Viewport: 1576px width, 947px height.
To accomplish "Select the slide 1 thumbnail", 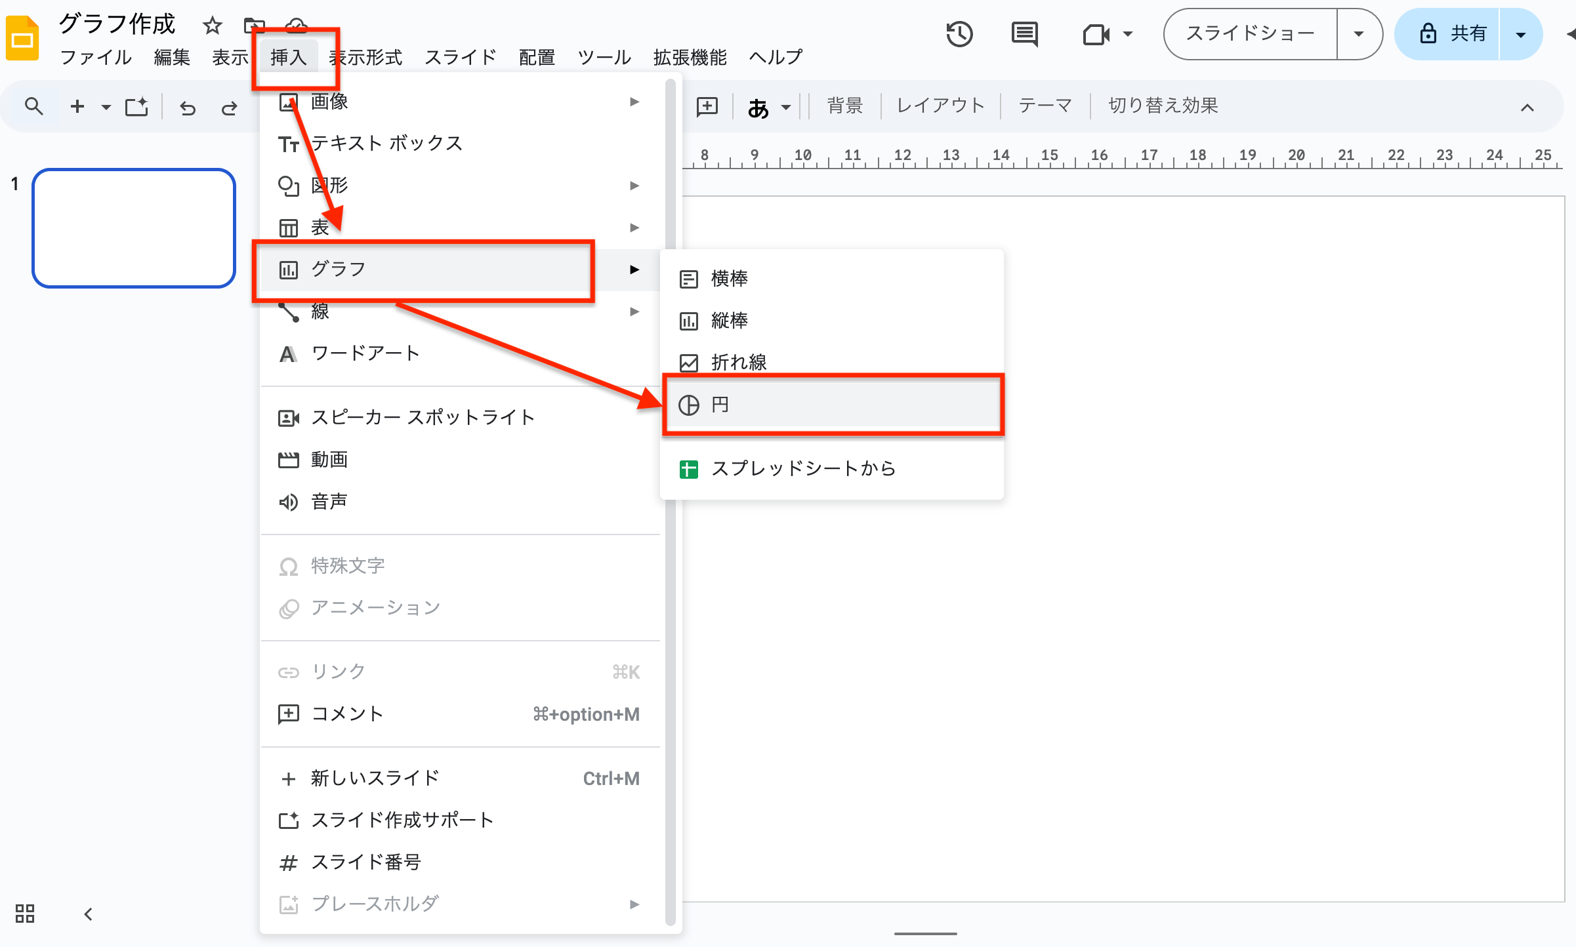I will tap(134, 228).
